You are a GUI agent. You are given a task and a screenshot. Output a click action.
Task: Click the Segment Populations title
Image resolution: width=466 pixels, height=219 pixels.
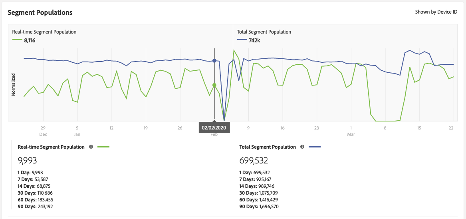tap(40, 12)
